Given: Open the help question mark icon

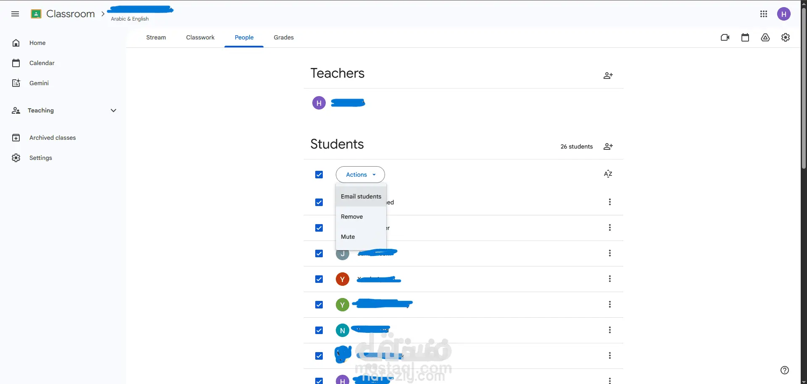Looking at the screenshot, I should coord(785,370).
